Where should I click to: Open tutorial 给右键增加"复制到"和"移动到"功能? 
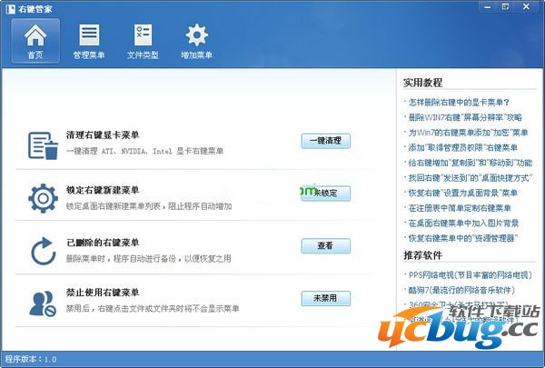click(x=471, y=163)
